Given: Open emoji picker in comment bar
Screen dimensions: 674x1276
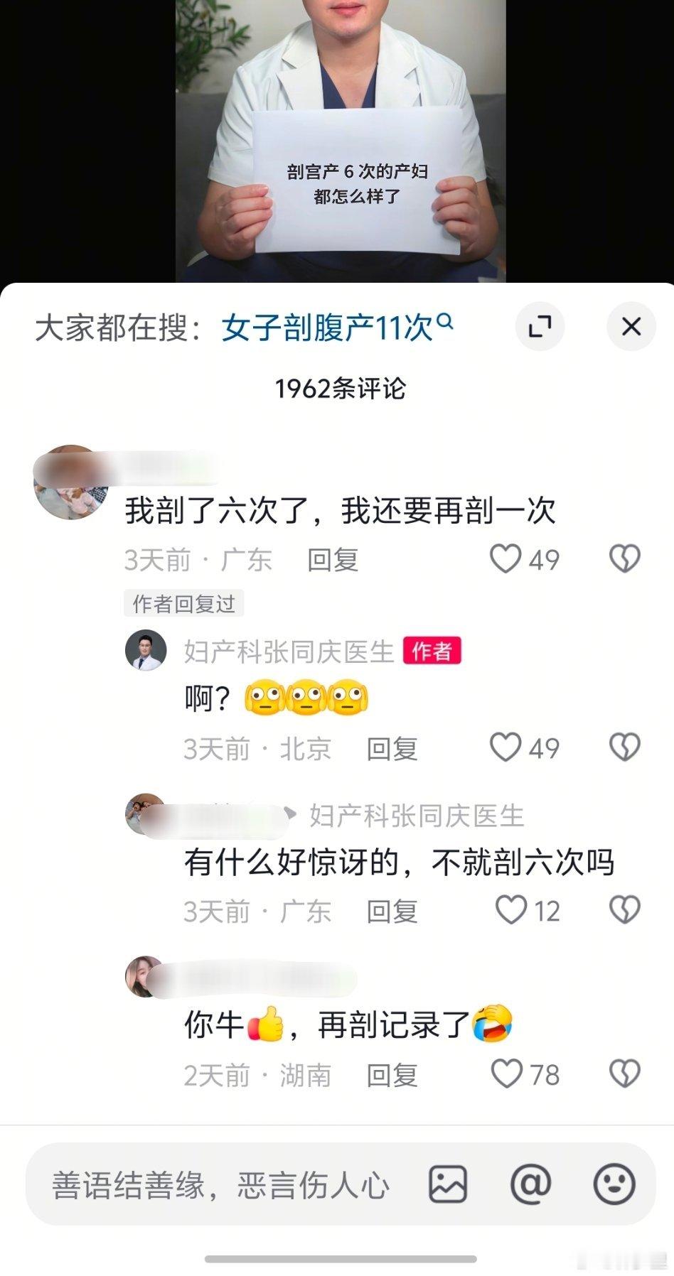Looking at the screenshot, I should pos(614,1184).
